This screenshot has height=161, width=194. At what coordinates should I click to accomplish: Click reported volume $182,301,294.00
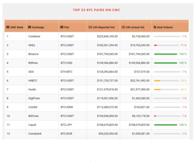pyautogui.click(x=107, y=45)
